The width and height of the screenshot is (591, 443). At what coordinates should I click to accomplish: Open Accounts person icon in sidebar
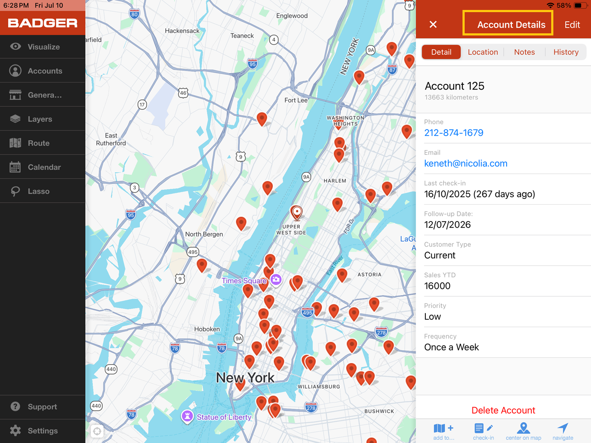16,71
